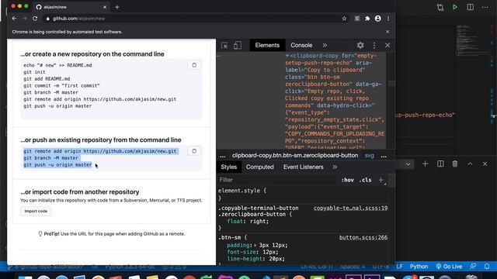Open copyable-te…nal.scss:19 source link
The width and height of the screenshot is (497, 279).
point(350,208)
